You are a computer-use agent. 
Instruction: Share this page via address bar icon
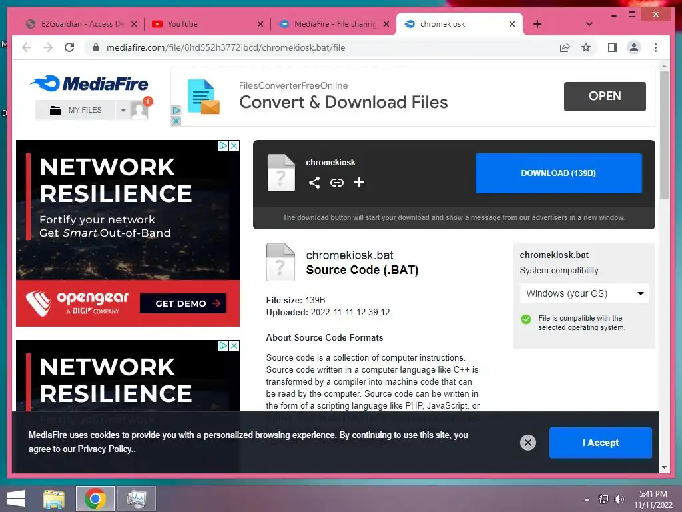(565, 47)
